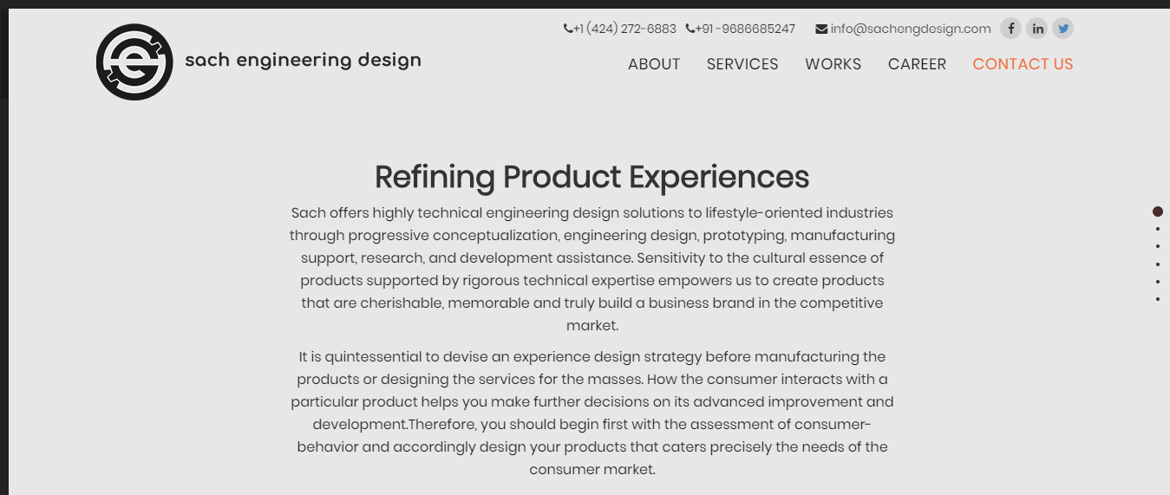
Task: Click the sach engineering design wordmark
Action: (303, 61)
